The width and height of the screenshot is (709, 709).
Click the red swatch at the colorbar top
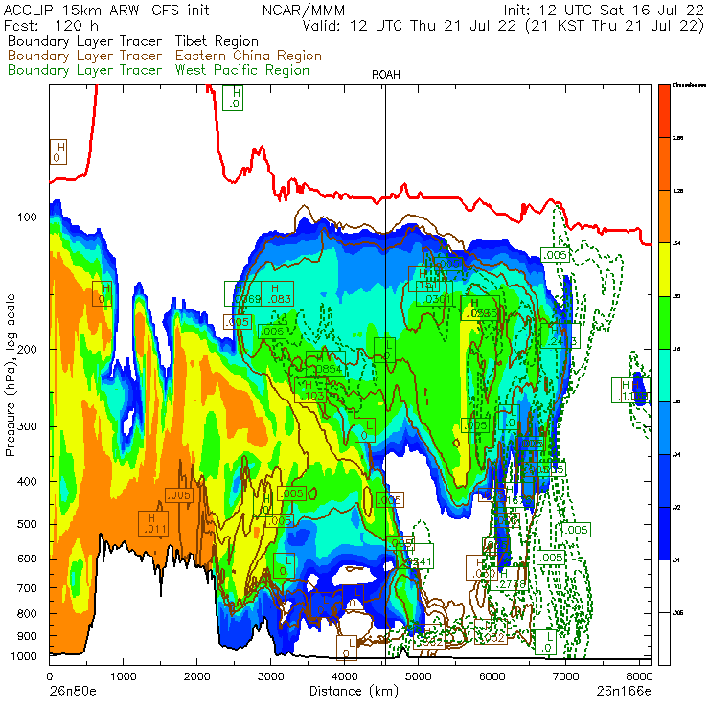tap(664, 111)
